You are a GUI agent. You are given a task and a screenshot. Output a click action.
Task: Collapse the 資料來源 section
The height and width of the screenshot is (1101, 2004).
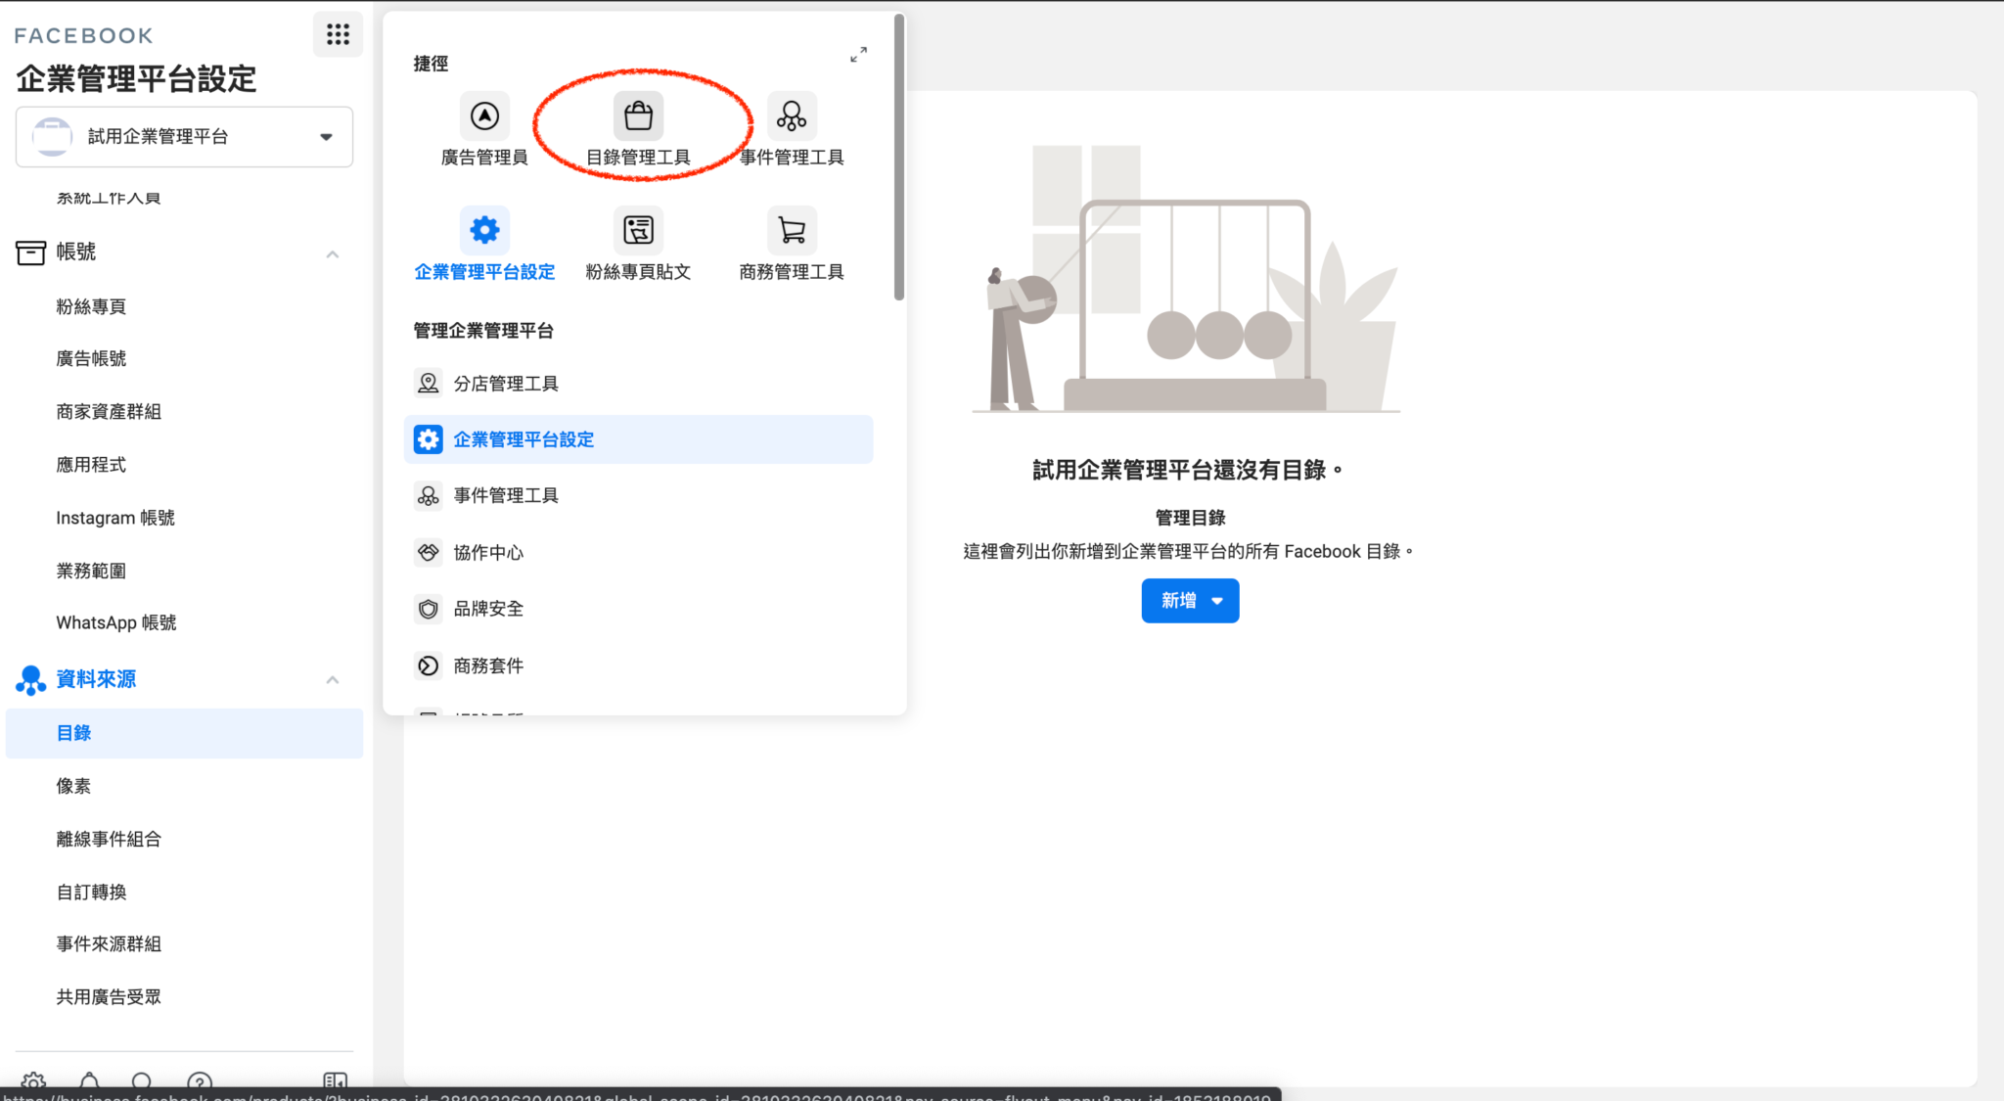pyautogui.click(x=333, y=678)
